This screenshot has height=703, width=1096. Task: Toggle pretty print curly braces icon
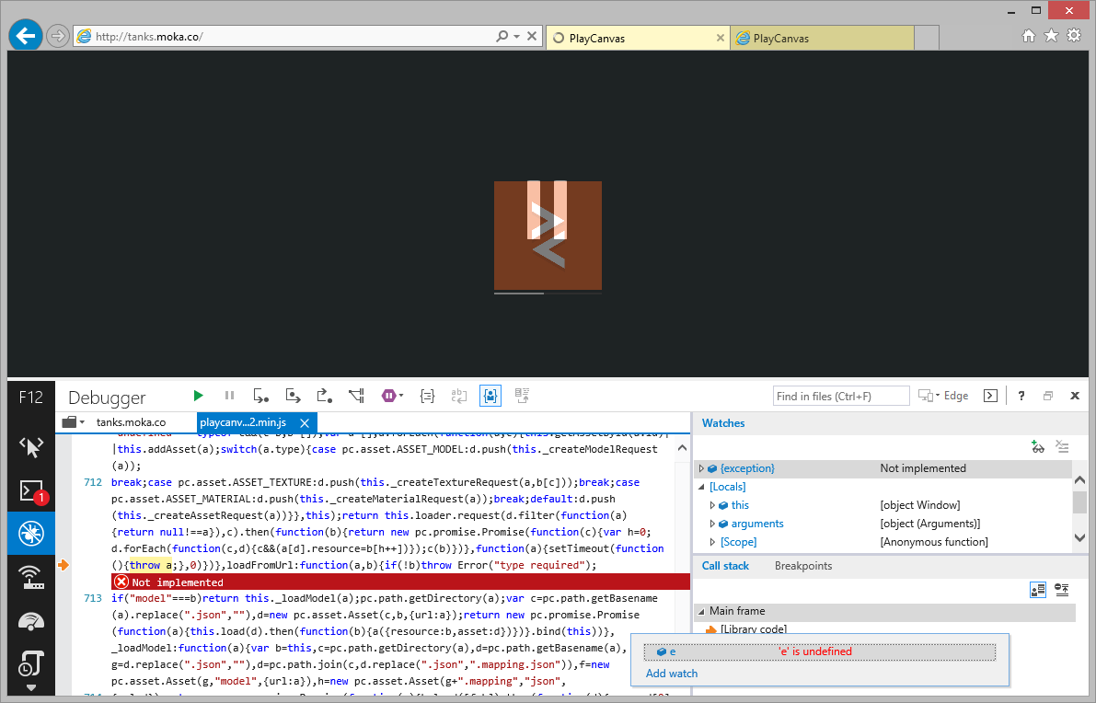coord(427,397)
